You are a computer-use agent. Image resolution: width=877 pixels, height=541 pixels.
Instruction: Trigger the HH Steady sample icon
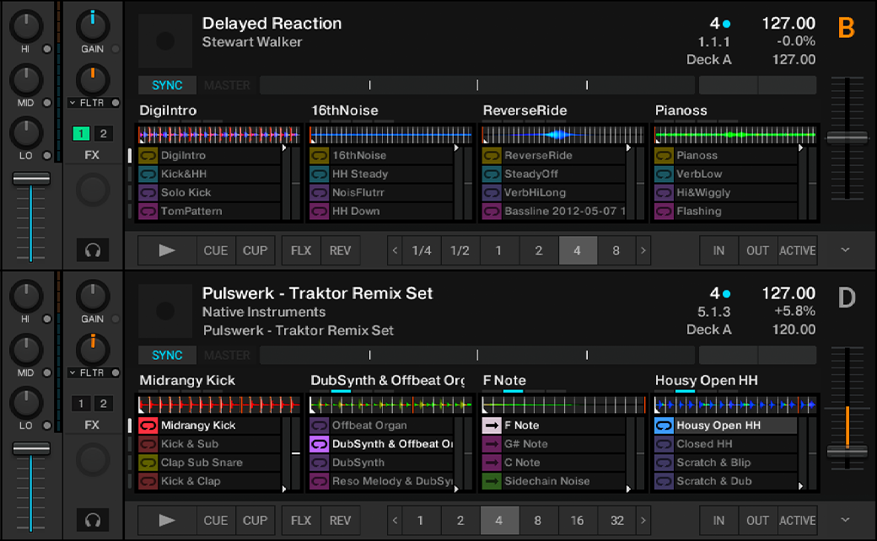(319, 174)
